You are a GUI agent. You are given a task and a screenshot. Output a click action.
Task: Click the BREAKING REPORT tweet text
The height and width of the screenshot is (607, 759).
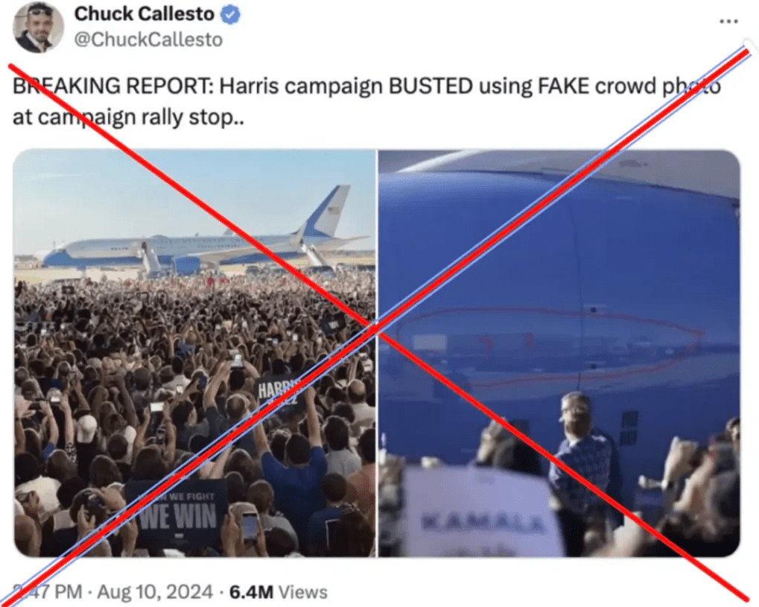(x=366, y=101)
